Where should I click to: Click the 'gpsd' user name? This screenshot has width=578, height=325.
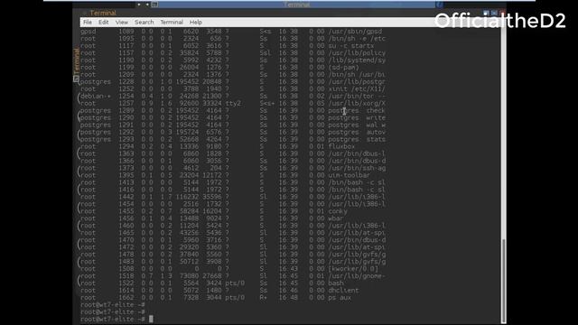point(89,32)
